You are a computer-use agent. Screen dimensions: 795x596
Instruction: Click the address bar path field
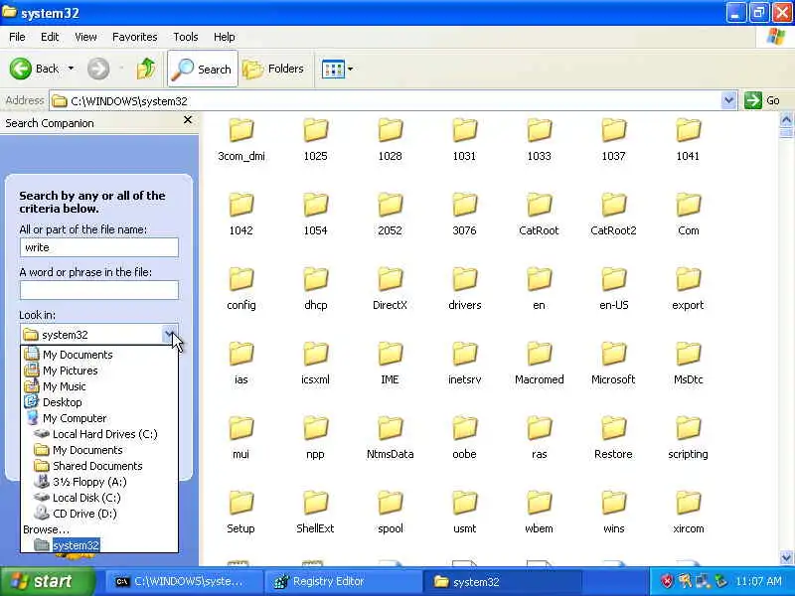click(386, 101)
